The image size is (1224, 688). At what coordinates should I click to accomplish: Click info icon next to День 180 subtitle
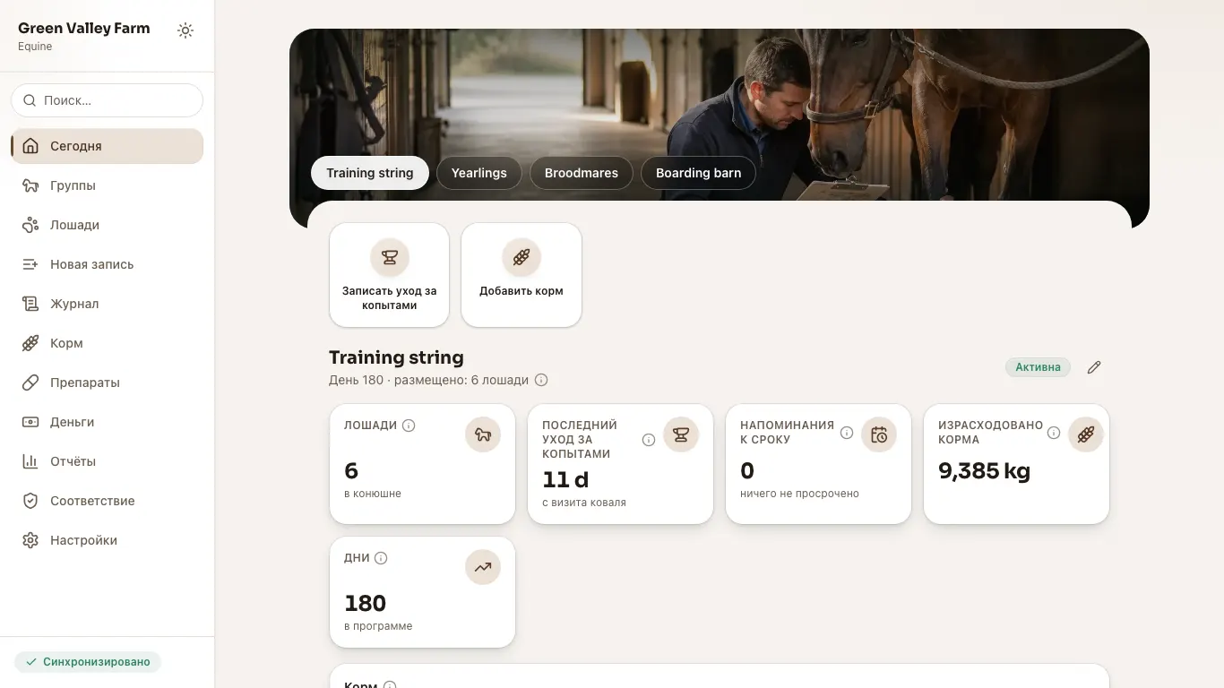[x=541, y=380]
